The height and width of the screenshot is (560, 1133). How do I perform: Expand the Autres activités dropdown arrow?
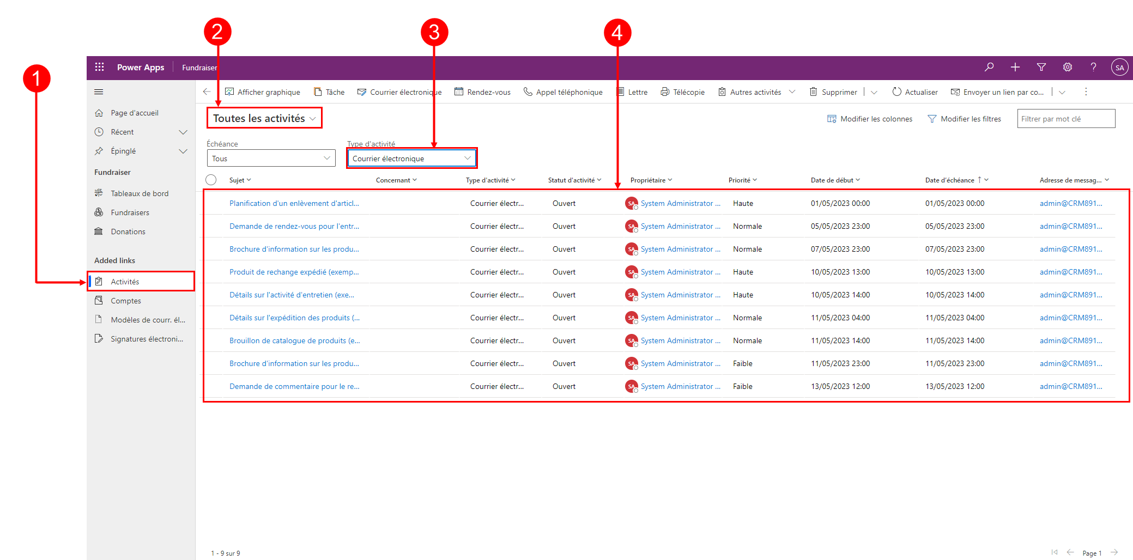pos(792,92)
